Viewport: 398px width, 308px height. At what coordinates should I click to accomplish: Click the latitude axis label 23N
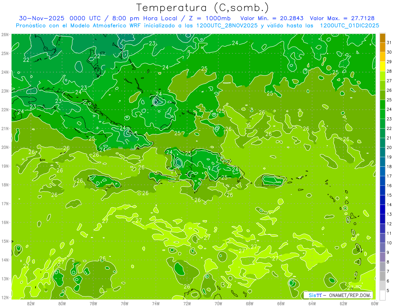[5, 91]
